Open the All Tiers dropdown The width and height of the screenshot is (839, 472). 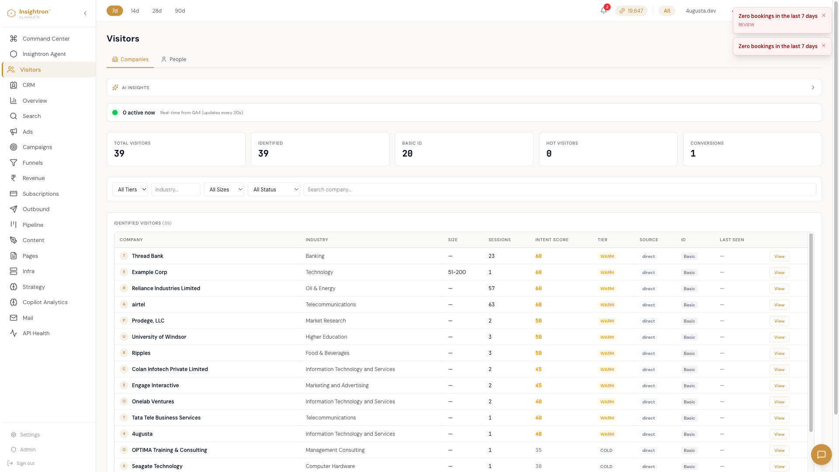(x=130, y=189)
